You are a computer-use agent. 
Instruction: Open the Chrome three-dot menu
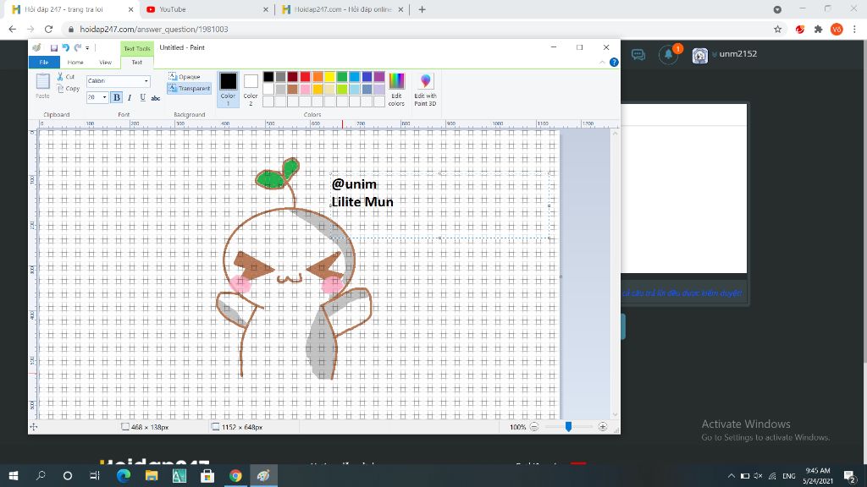point(855,30)
